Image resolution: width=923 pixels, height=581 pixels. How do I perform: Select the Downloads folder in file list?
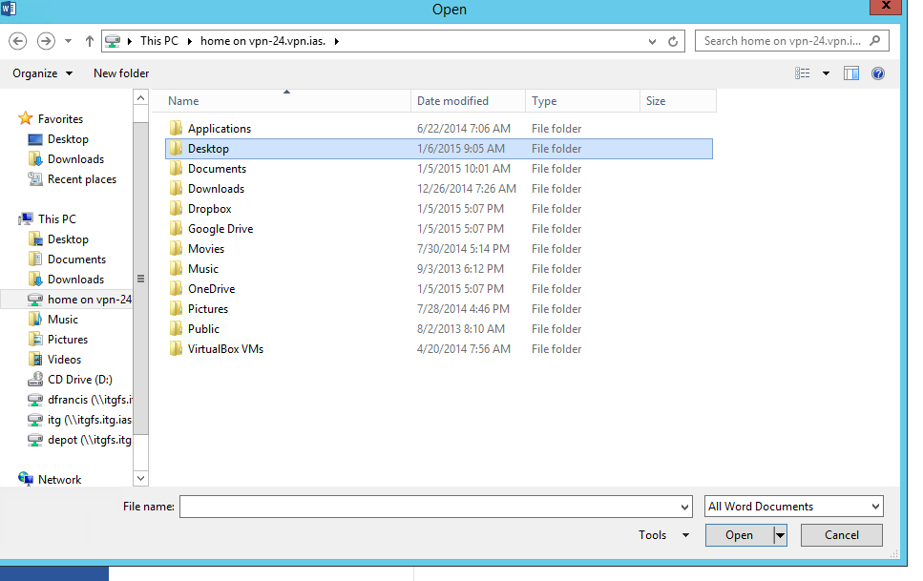coord(439,189)
